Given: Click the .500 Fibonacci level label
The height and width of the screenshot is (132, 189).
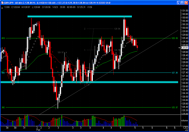Looking at the screenshot, I should [3, 72].
